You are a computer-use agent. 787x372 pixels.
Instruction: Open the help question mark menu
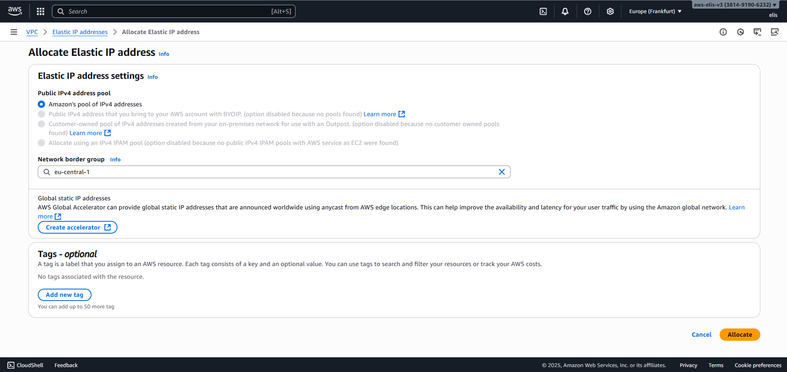(588, 11)
